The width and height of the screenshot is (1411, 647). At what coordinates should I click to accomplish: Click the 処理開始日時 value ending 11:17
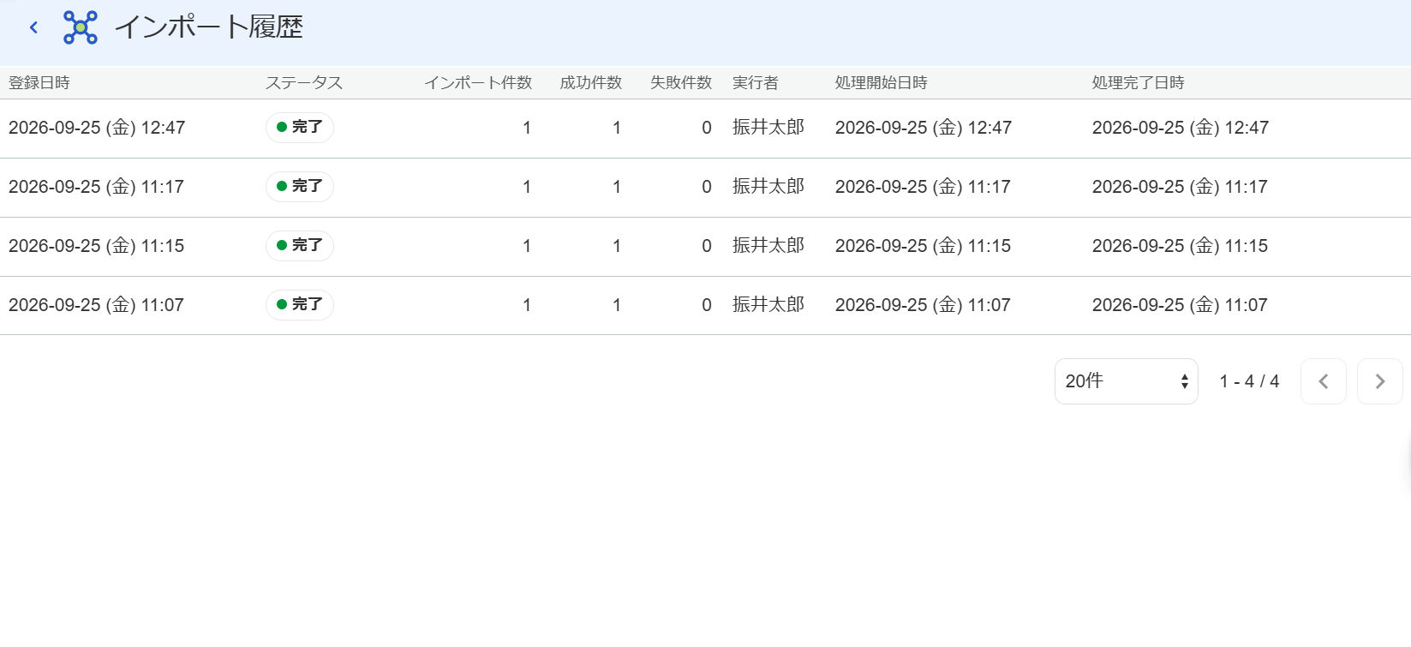(x=923, y=187)
